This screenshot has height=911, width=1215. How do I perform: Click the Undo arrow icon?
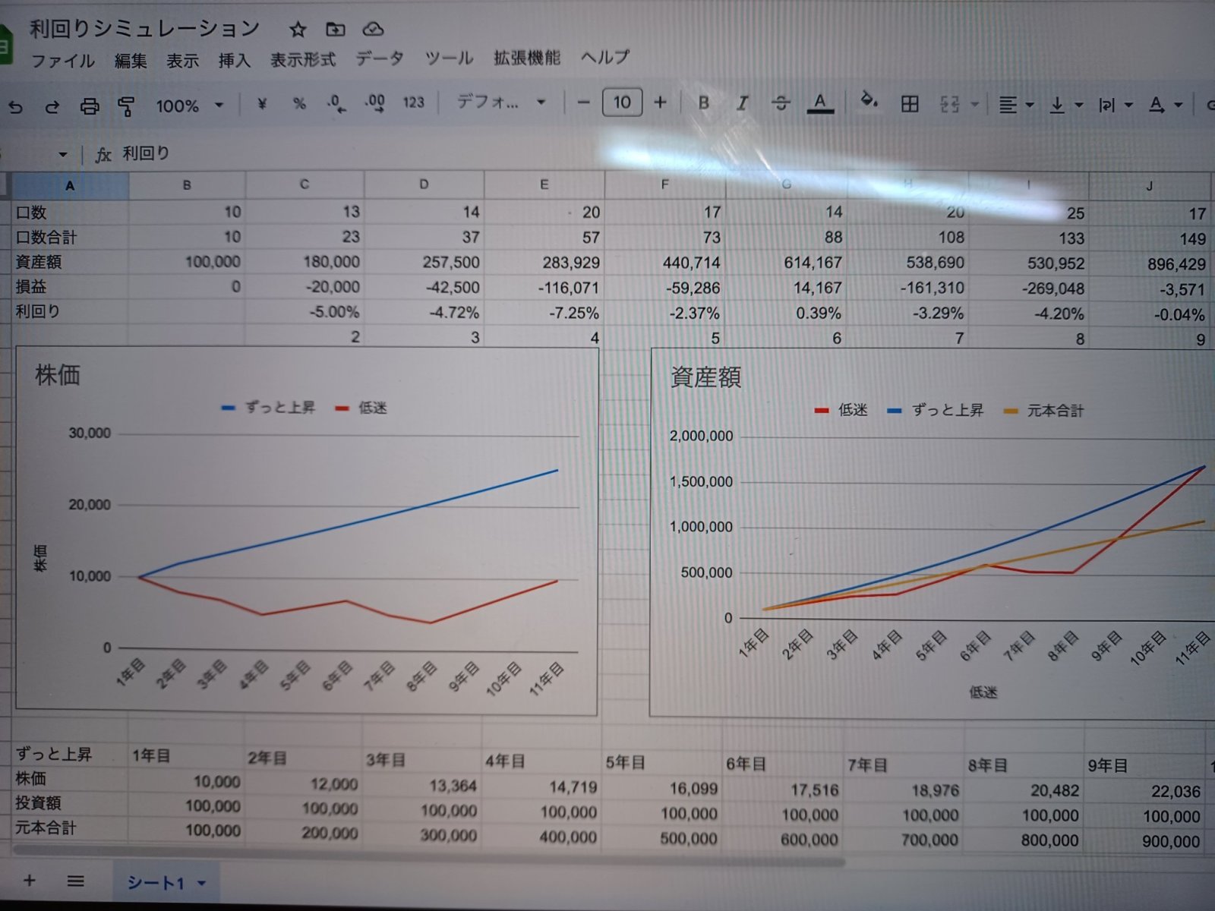(x=15, y=107)
